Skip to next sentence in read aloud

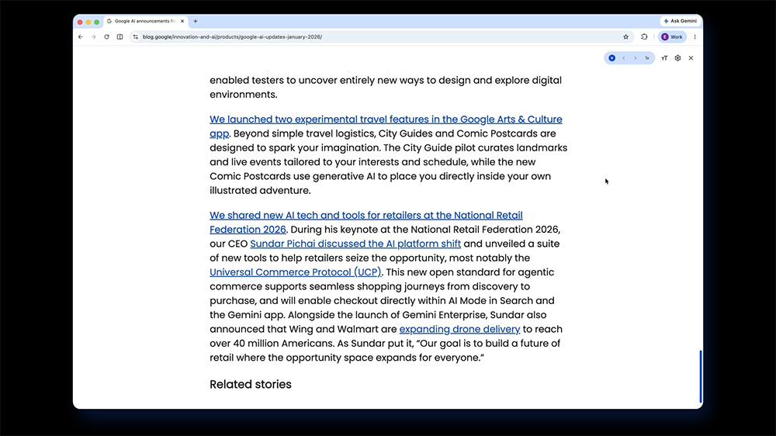(635, 58)
